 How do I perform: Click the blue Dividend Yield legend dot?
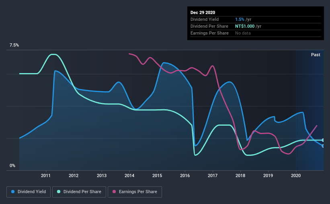pyautogui.click(x=13, y=192)
